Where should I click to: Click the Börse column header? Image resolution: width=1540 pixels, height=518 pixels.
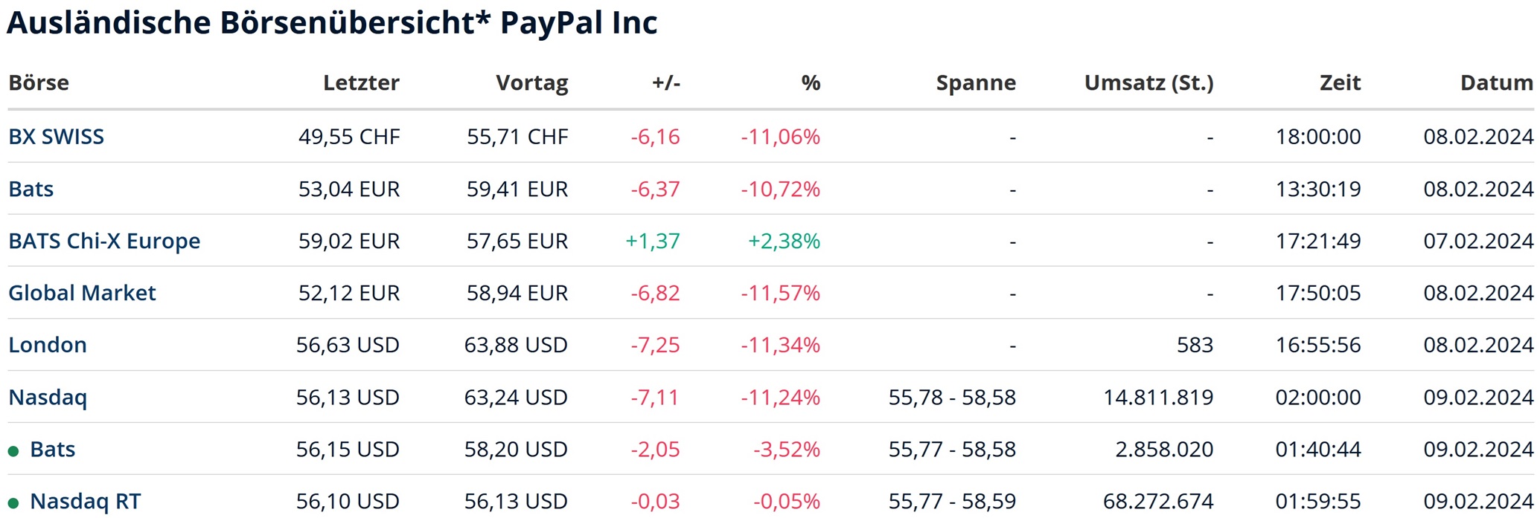[39, 82]
